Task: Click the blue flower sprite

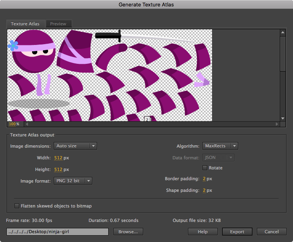Action: (13, 45)
